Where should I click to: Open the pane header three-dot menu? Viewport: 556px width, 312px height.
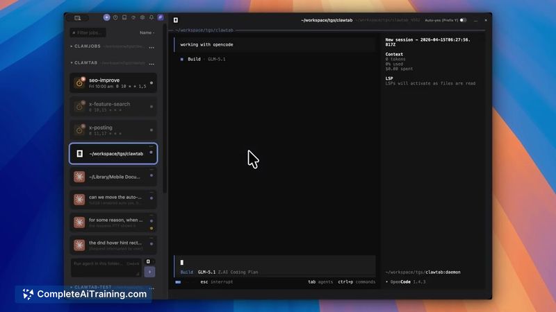click(x=475, y=21)
